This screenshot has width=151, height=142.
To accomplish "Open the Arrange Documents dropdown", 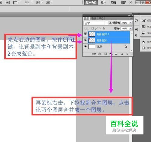I will (x=40, y=2).
